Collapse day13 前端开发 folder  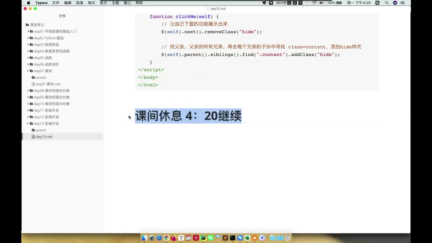coord(28,124)
